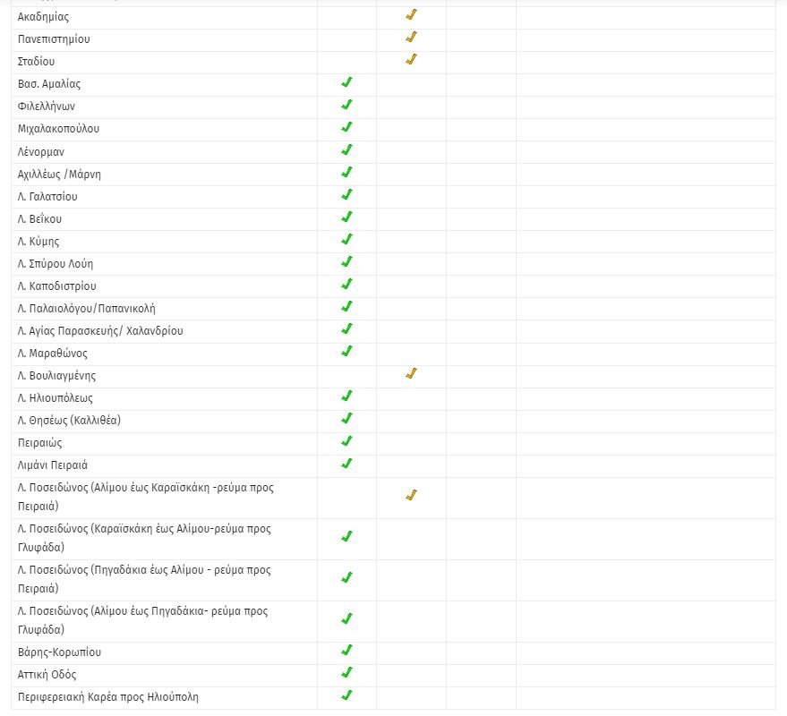This screenshot has width=787, height=716.
Task: Select Λ. Ποσειδώνος (Καραϊσκάκη έως Αλίμου) label
Action: pyautogui.click(x=144, y=538)
